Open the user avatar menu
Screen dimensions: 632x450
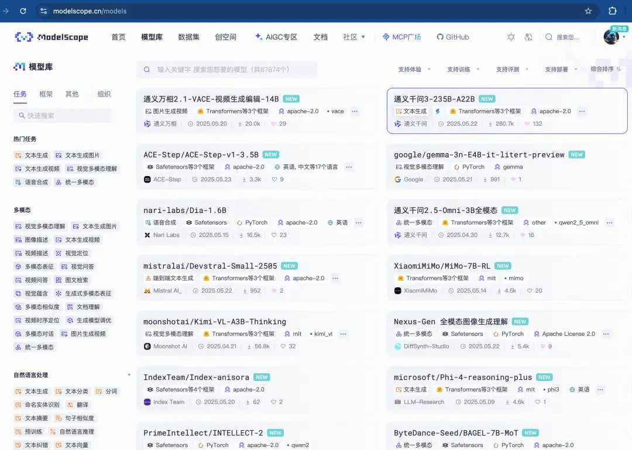611,37
